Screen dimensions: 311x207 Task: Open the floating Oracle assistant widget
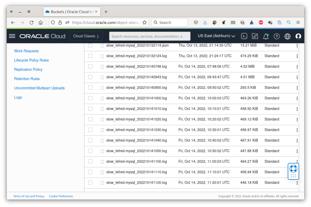coord(293,171)
